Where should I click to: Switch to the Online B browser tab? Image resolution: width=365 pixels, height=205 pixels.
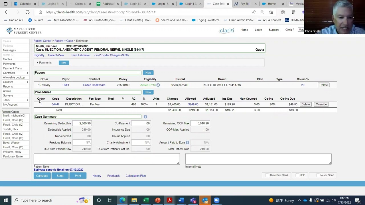(80, 4)
